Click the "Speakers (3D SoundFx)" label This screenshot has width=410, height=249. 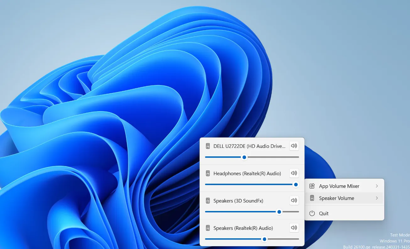238,201
